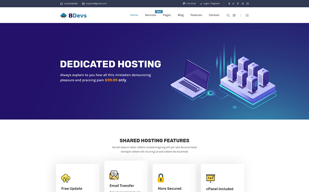Open the Blog menu item
This screenshot has width=309, height=192.
pos(181,15)
